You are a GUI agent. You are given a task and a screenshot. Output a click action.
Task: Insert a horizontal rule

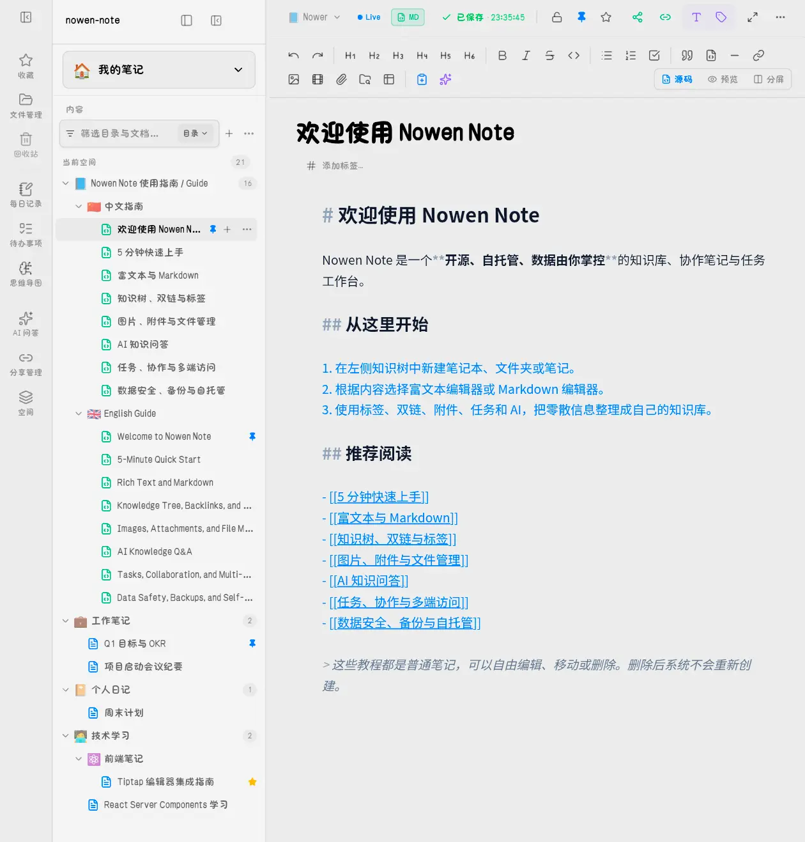coord(735,56)
